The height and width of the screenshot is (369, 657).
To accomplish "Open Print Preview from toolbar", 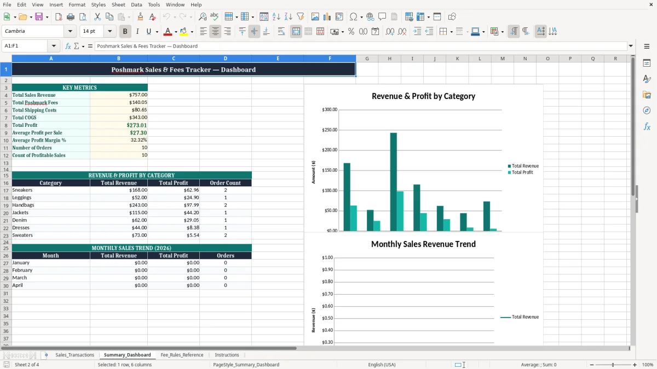I will pyautogui.click(x=82, y=17).
